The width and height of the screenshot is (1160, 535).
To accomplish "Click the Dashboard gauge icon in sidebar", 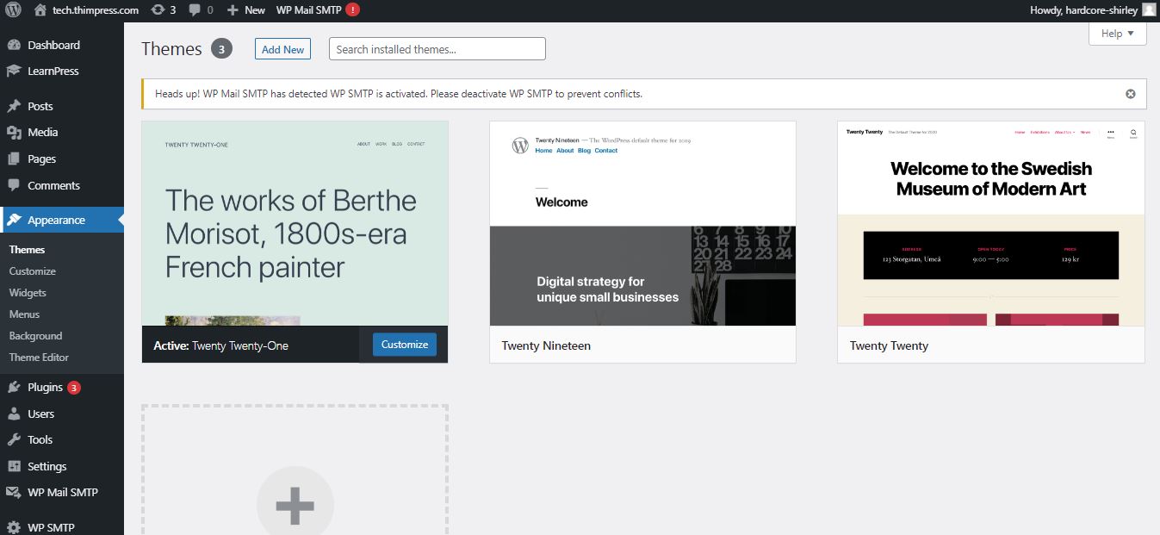I will (14, 45).
